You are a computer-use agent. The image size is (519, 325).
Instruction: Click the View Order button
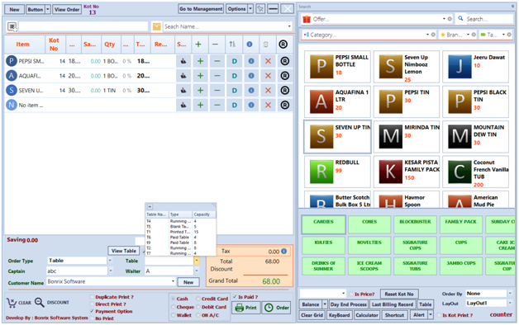coord(67,10)
